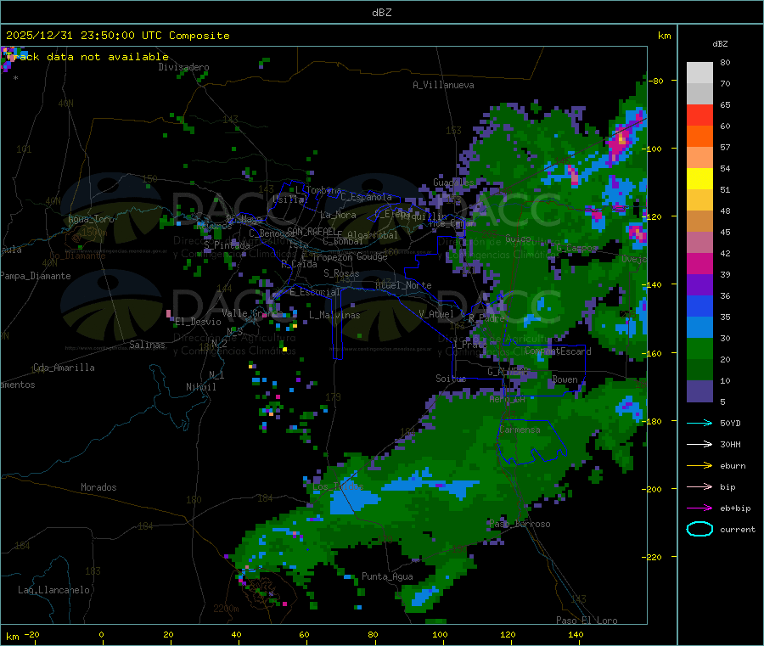Click the 'current' legend label
The image size is (764, 646).
pyautogui.click(x=738, y=529)
